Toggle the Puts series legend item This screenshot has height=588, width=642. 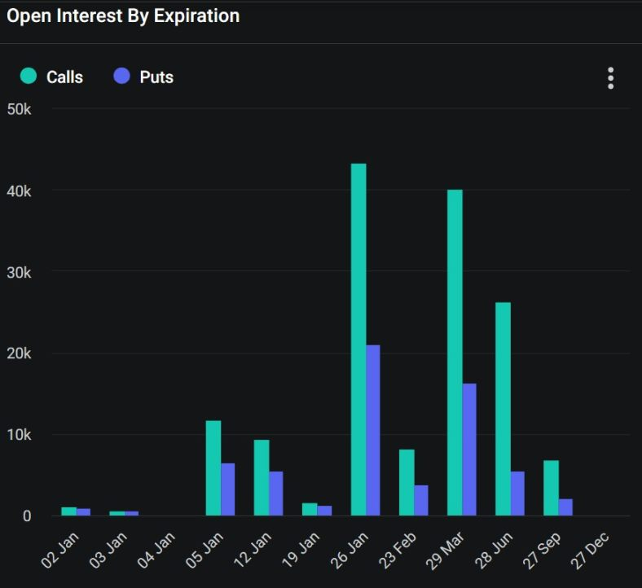click(x=143, y=77)
